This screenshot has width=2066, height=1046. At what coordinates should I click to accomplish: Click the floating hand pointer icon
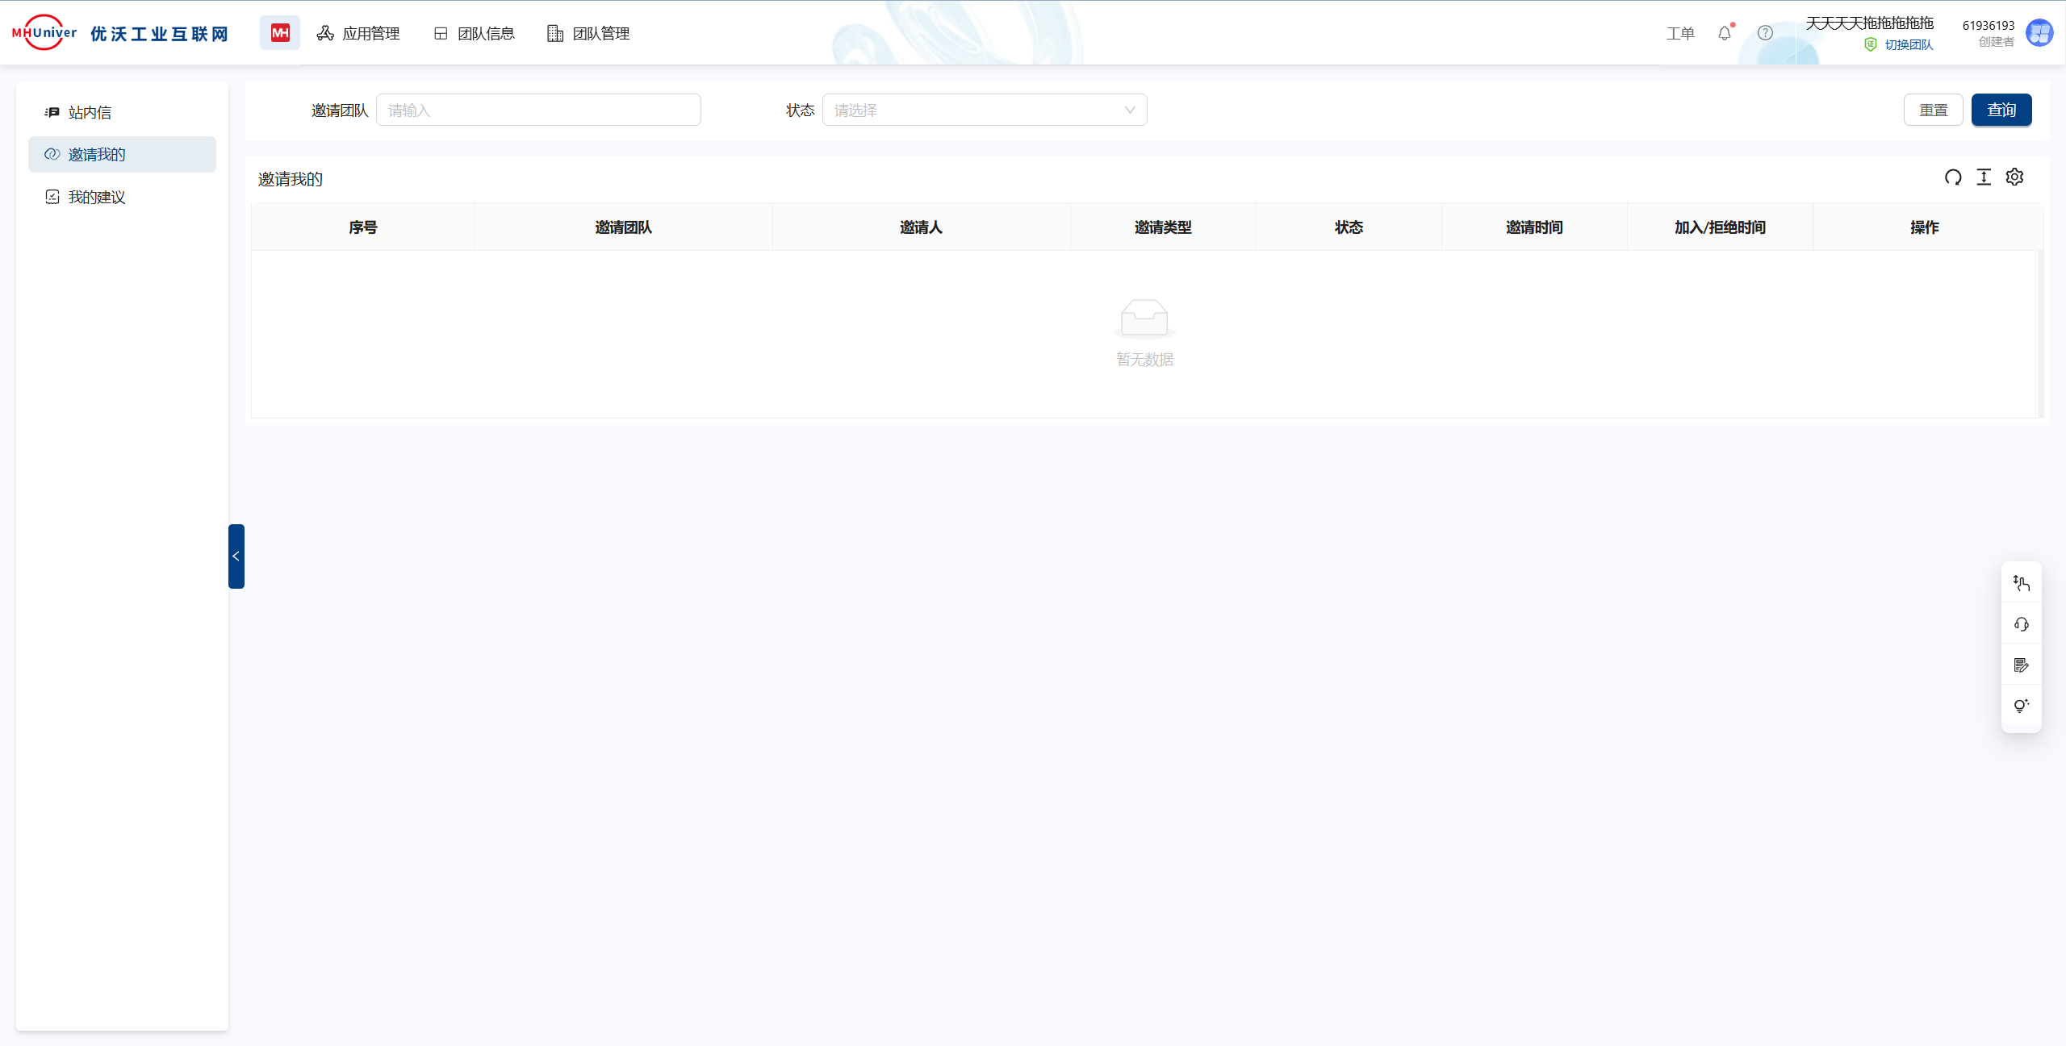tap(2021, 583)
